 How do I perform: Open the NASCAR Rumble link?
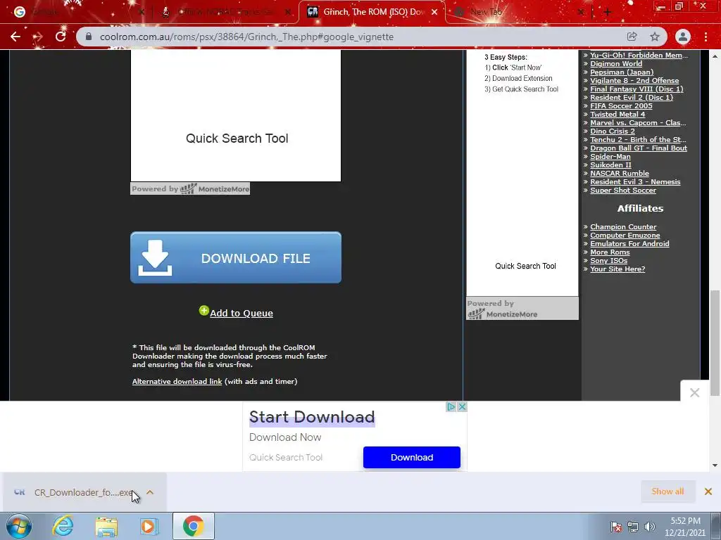point(620,174)
